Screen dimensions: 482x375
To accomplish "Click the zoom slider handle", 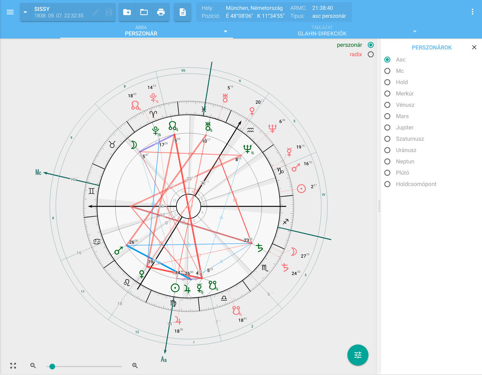I will [52, 366].
